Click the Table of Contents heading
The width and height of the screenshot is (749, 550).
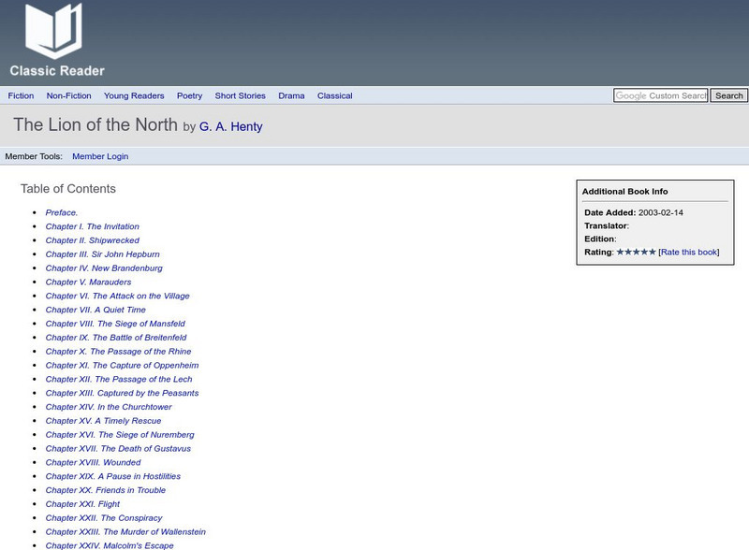pos(68,189)
